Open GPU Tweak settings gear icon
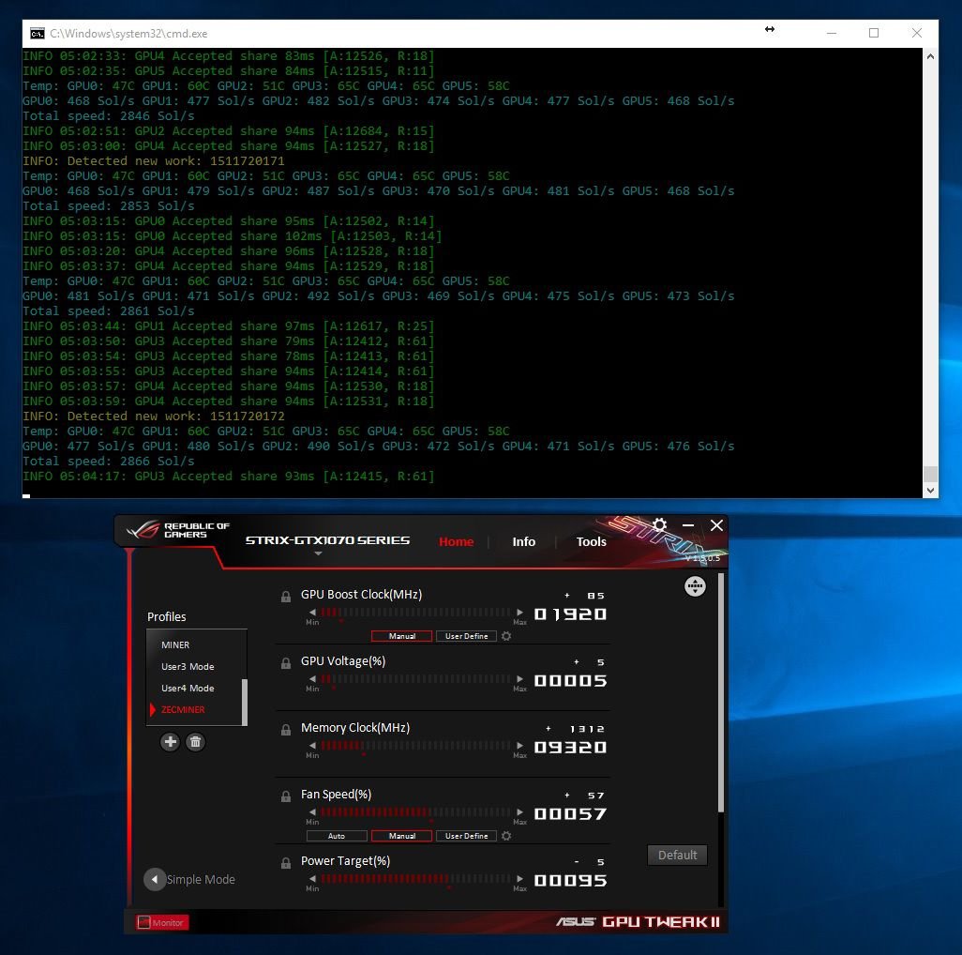 click(659, 524)
